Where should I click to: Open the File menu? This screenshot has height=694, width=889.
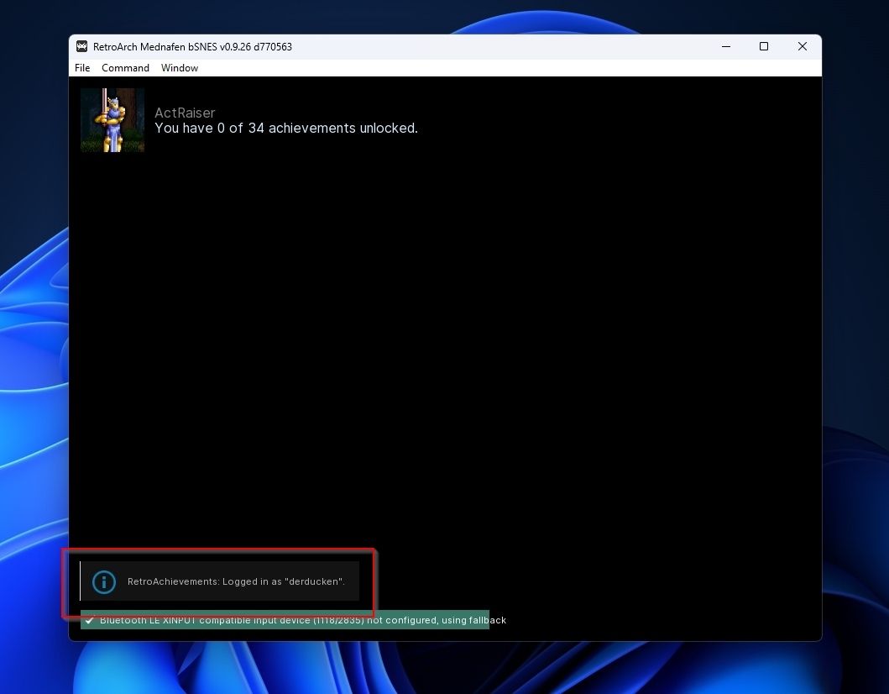point(81,68)
